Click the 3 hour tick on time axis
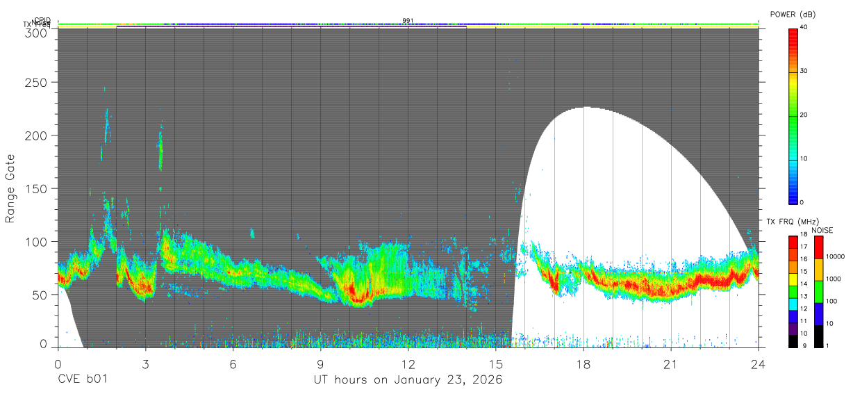Image resolution: width=853 pixels, height=394 pixels. pyautogui.click(x=145, y=363)
